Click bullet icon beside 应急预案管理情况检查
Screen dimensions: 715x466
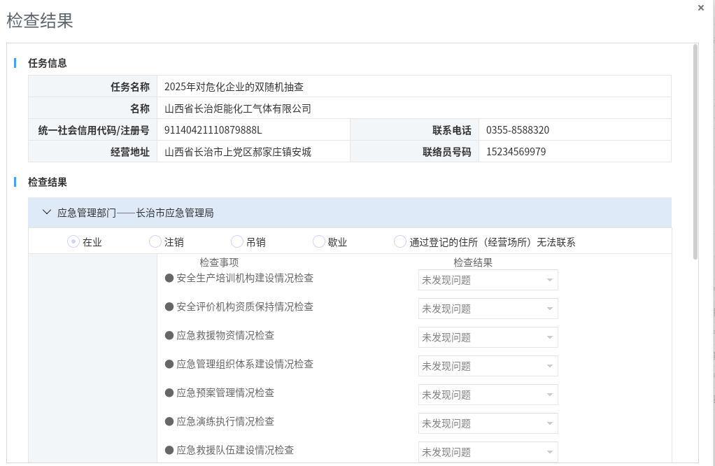click(x=169, y=393)
